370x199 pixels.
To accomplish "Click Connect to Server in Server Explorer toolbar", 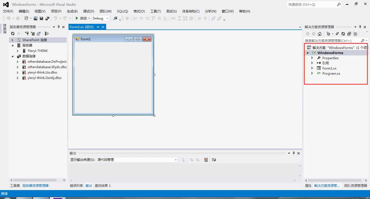I will (33, 34).
